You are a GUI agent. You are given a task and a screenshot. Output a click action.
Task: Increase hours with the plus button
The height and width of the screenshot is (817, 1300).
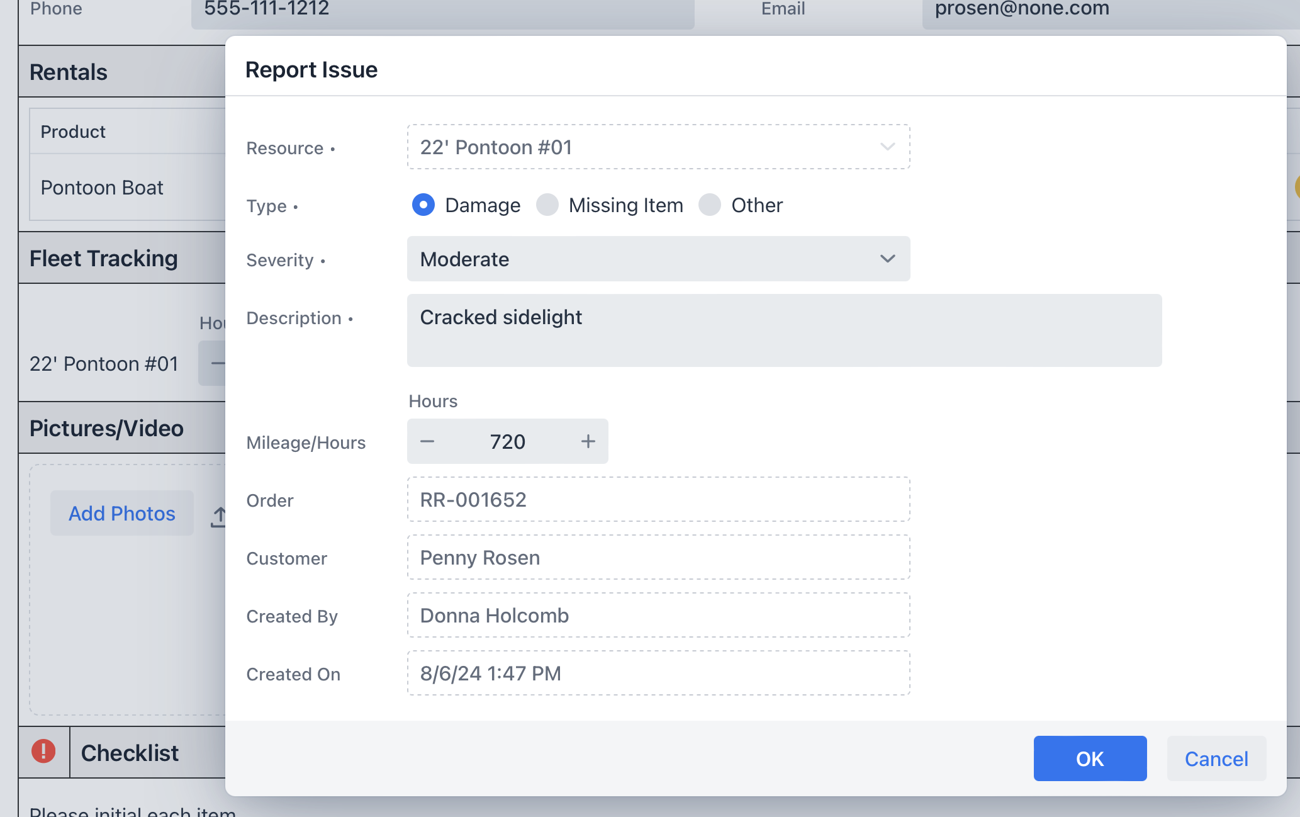[x=588, y=441]
